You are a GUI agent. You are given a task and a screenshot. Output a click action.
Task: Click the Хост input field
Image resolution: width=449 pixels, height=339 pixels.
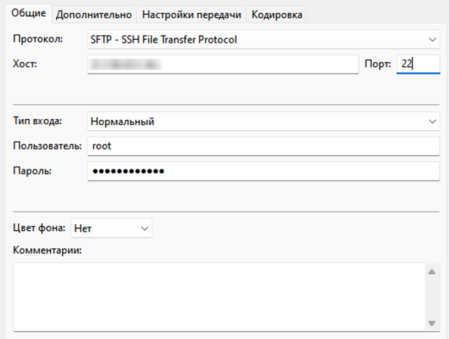pyautogui.click(x=223, y=64)
